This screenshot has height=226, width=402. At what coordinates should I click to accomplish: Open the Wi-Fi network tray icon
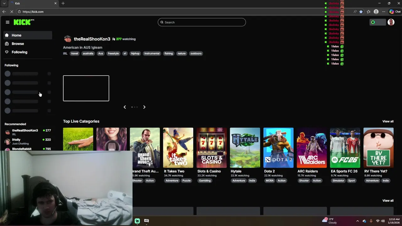[378, 221]
